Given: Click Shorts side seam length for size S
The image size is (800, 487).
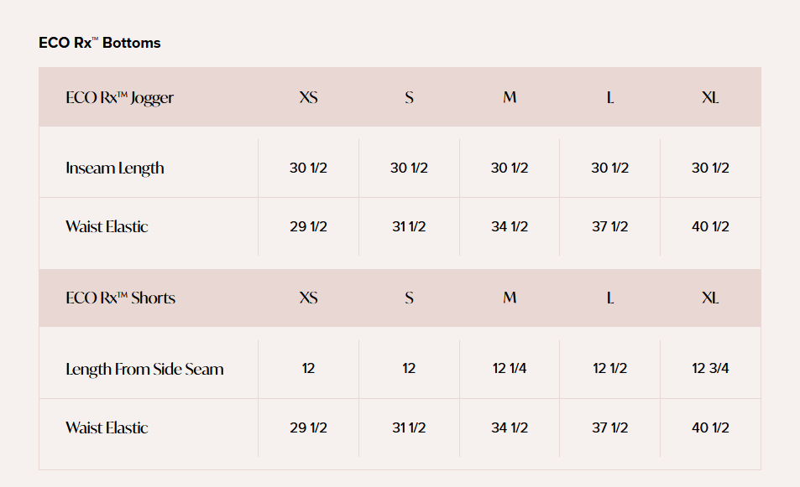Looking at the screenshot, I should pyautogui.click(x=409, y=369).
